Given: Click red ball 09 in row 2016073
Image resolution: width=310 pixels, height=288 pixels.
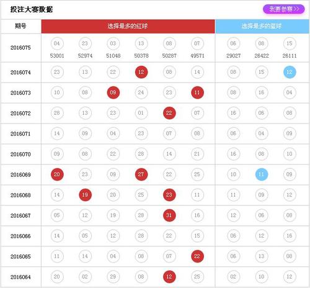Looking at the screenshot, I should tap(113, 92).
